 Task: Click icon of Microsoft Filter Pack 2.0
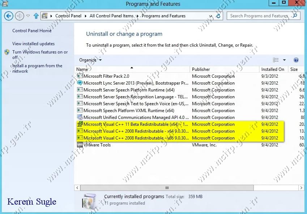(x=80, y=76)
